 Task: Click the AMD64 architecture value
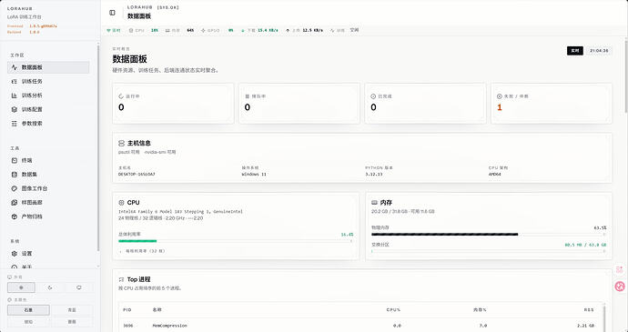pos(494,175)
